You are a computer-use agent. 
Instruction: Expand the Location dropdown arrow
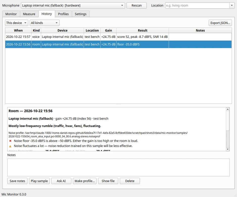(232, 6)
